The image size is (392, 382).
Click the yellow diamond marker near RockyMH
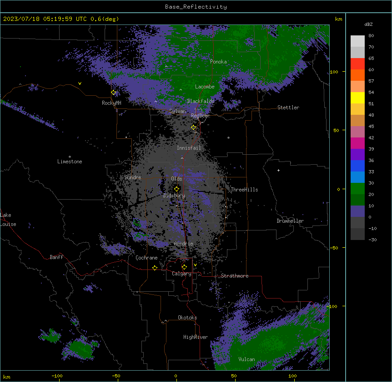point(114,93)
